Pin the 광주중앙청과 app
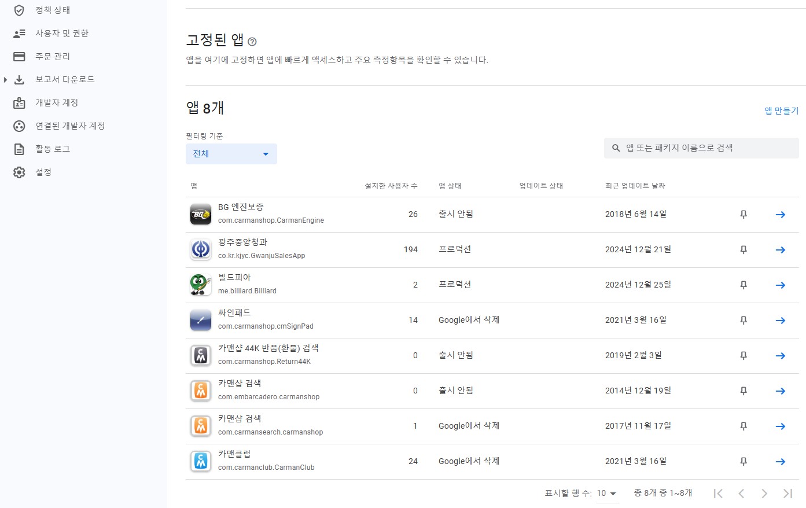Viewport: 806px width, 508px height. coord(744,250)
